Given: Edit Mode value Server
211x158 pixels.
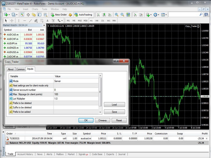Looking at the screenshot, I should click(x=76, y=81).
